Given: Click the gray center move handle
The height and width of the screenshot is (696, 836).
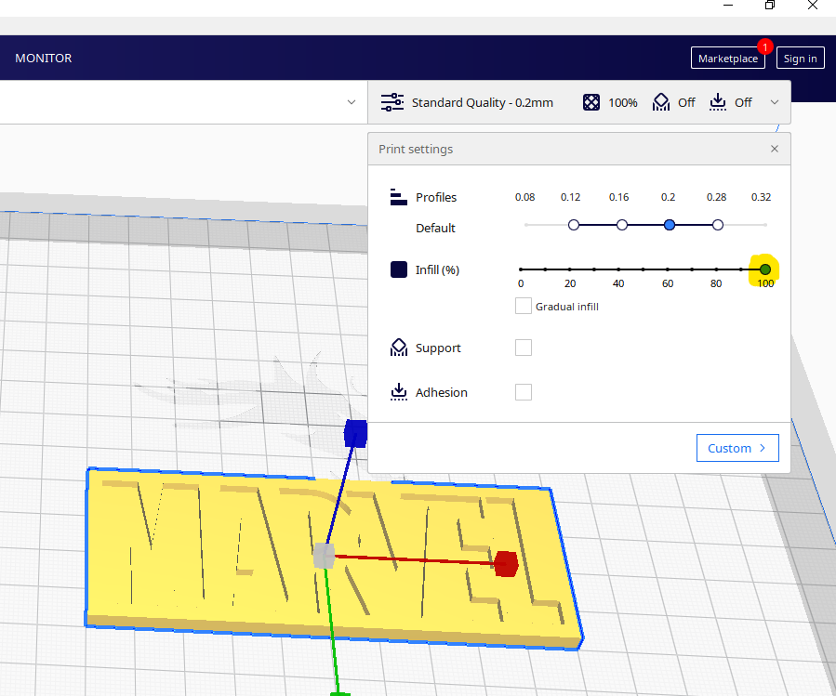Looking at the screenshot, I should [324, 556].
